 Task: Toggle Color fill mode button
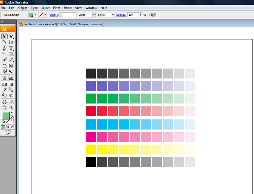3,127
